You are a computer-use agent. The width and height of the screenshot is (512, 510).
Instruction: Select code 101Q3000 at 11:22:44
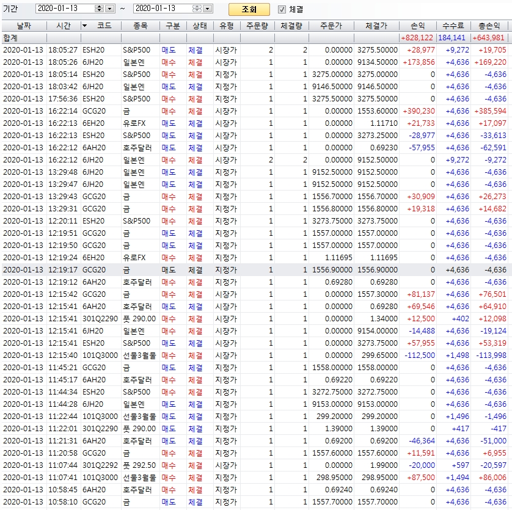coord(100,417)
